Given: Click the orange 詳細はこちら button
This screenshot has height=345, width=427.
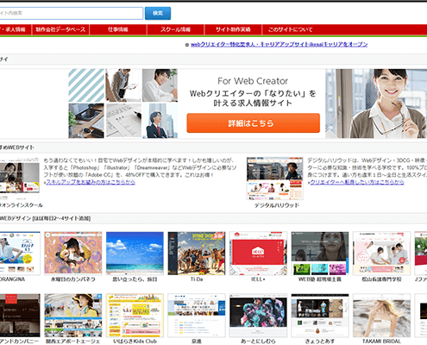Looking at the screenshot, I should tap(253, 123).
